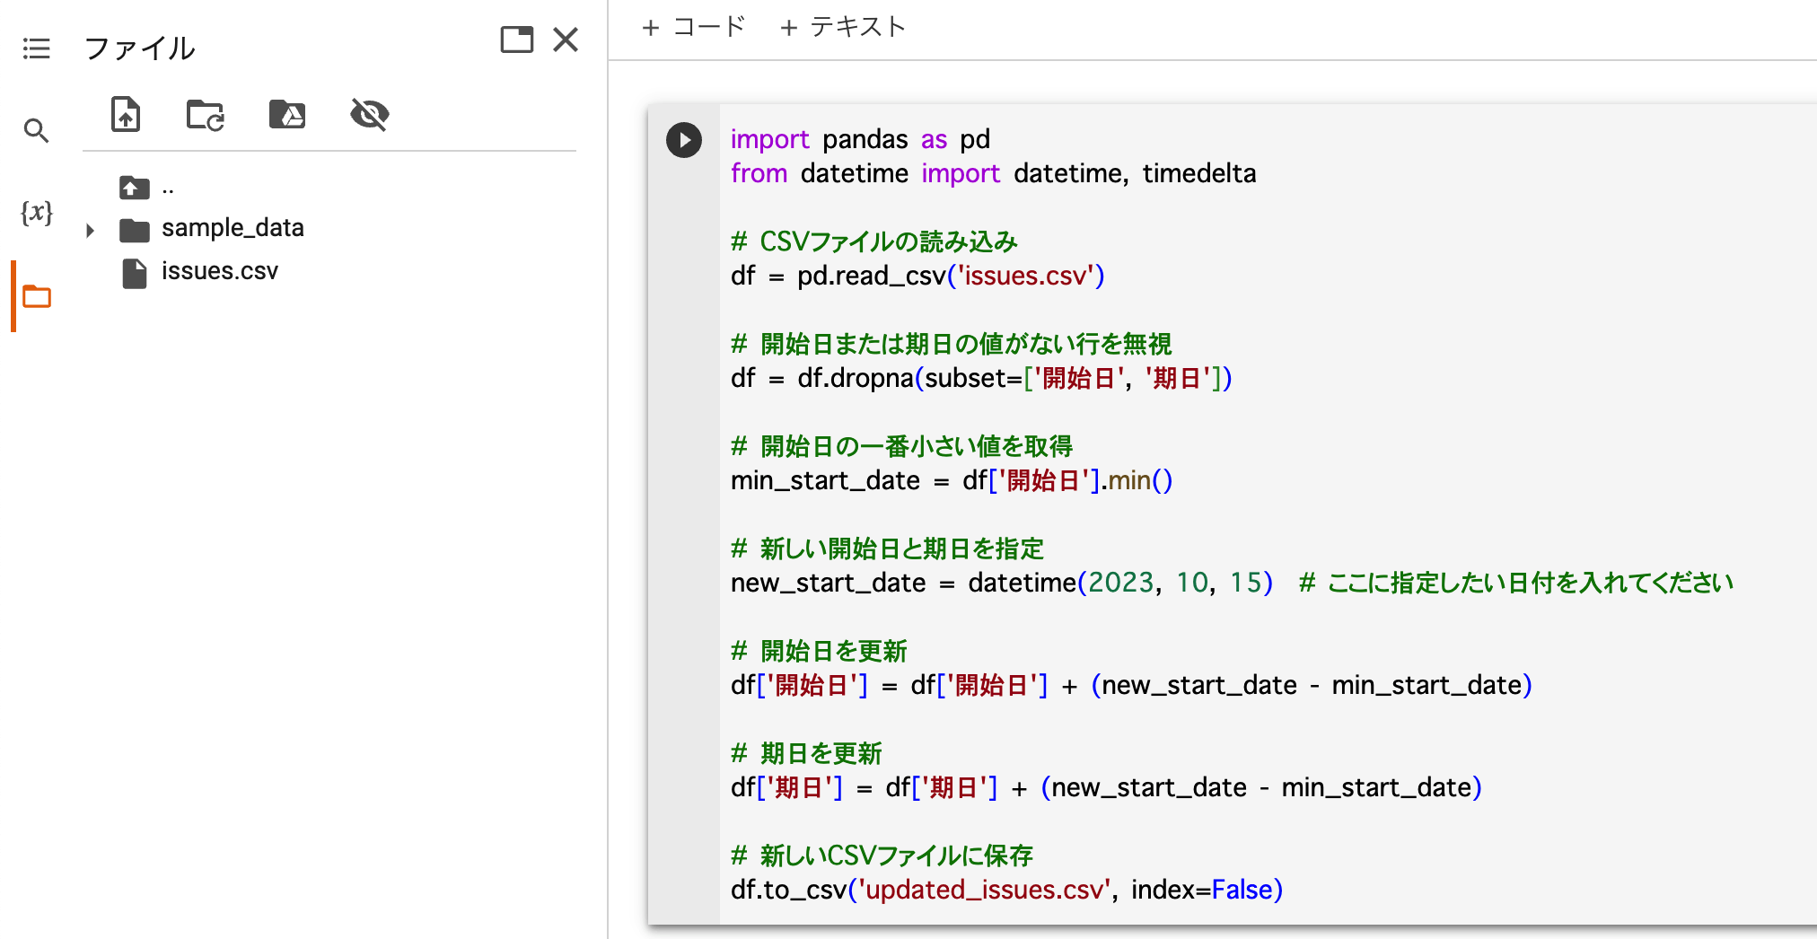Image resolution: width=1817 pixels, height=939 pixels.
Task: Go up to the parent directory
Action: pos(135,188)
